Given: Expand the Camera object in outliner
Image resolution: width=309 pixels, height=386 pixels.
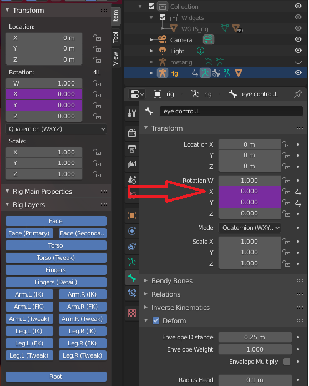Looking at the screenshot, I should tap(151, 39).
